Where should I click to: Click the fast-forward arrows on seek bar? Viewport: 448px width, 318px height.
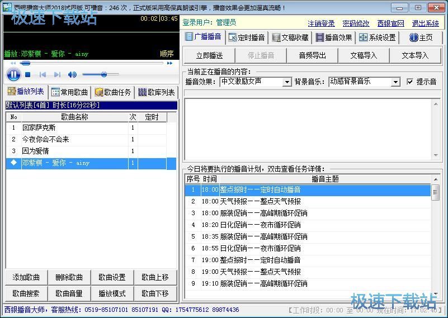pos(170,63)
